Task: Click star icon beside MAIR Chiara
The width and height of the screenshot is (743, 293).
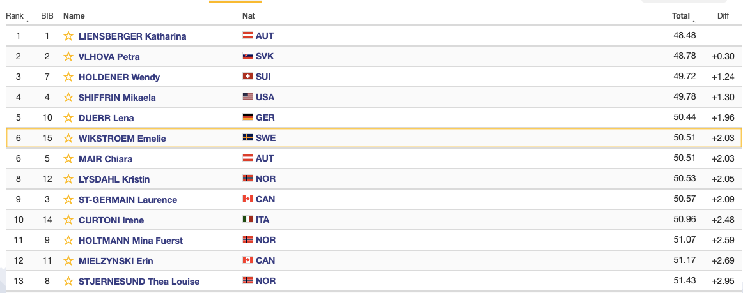Action: tap(68, 158)
